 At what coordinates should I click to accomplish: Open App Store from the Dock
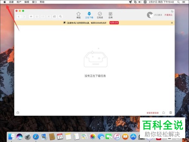[133, 136]
